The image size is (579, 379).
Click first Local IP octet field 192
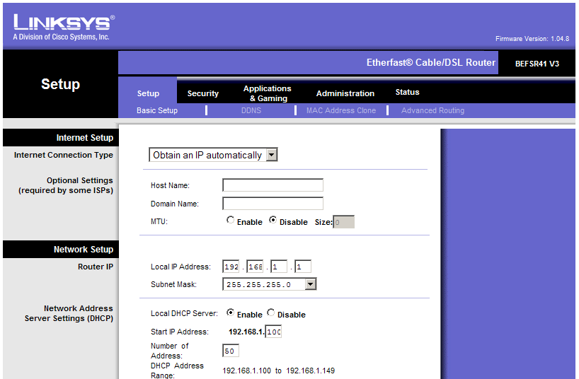click(231, 267)
